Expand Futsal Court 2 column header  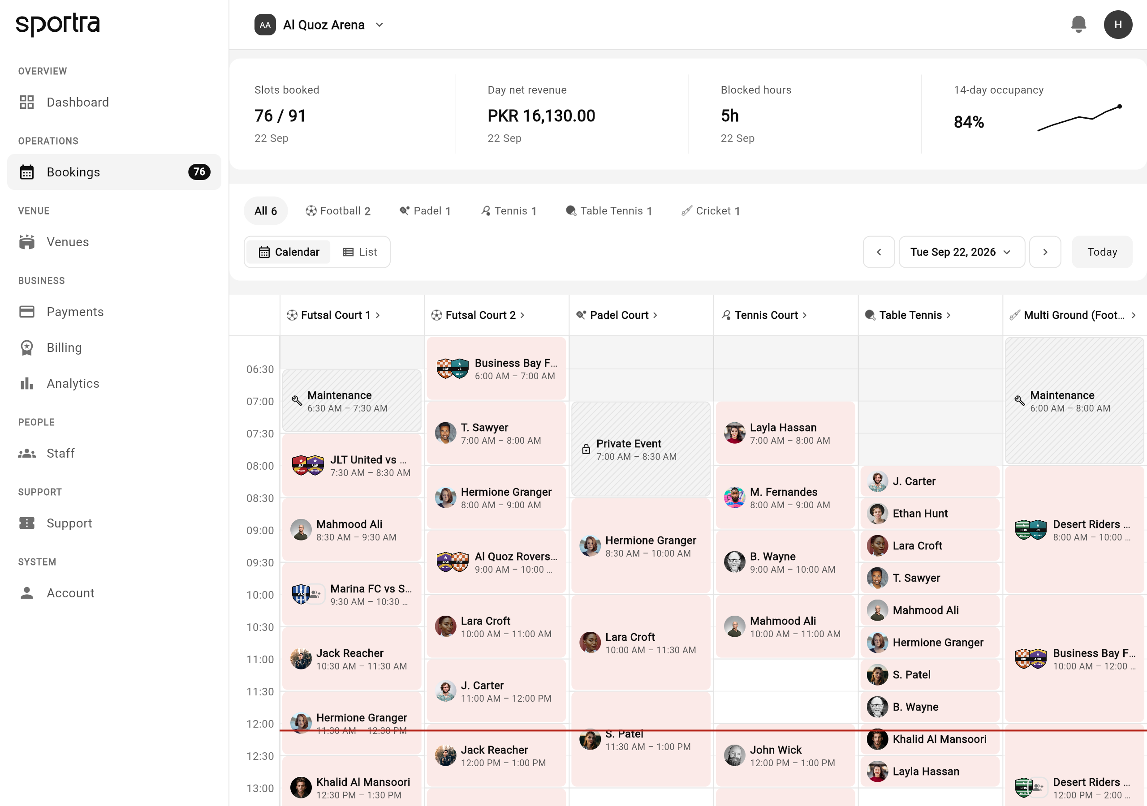(x=478, y=315)
